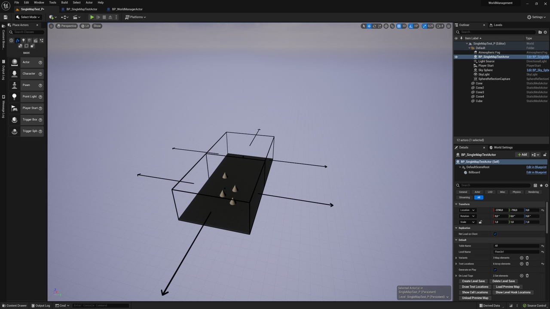Start Play in Editor with green play button
The width and height of the screenshot is (550, 309).
click(92, 17)
